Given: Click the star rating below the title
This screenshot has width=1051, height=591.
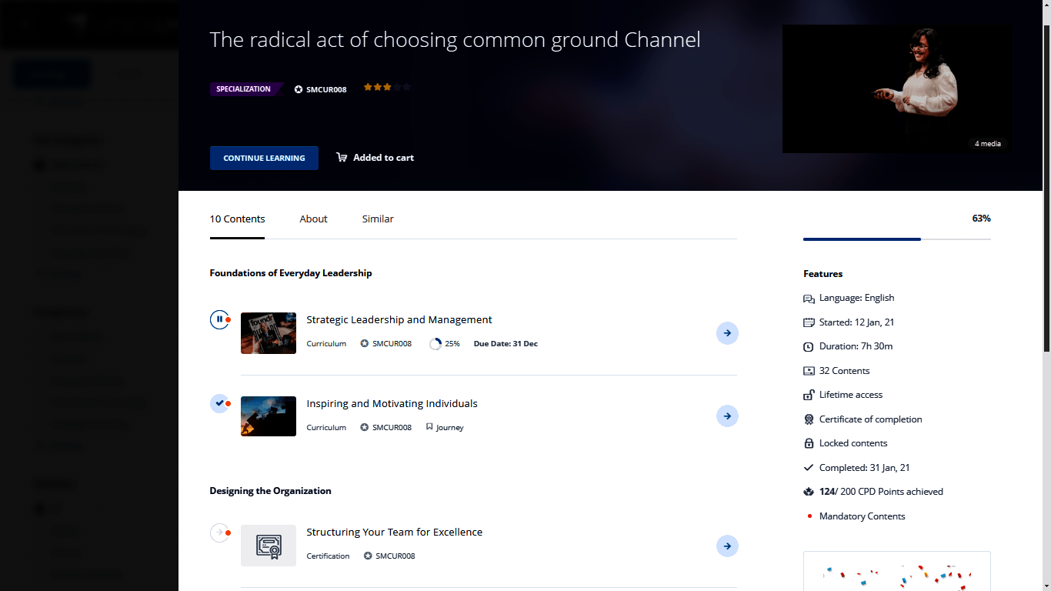Looking at the screenshot, I should 387,88.
